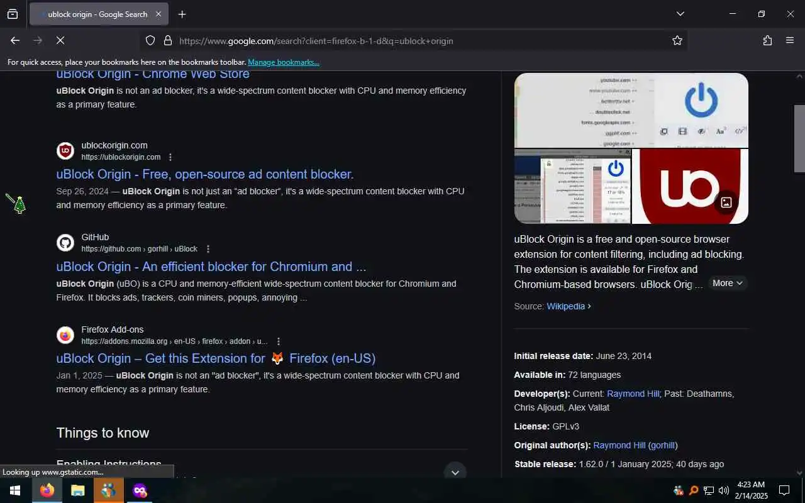Open the current developer Raymond Hill link
Image resolution: width=805 pixels, height=503 pixels.
point(633,394)
